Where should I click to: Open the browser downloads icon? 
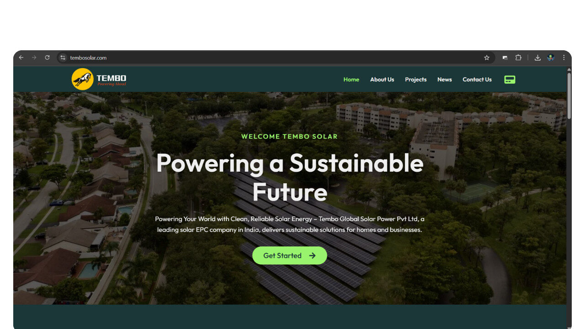(537, 58)
